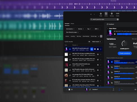Click loop icon of dp_130 guitar sample
Screen dimensions: 137x102
(70, 70)
